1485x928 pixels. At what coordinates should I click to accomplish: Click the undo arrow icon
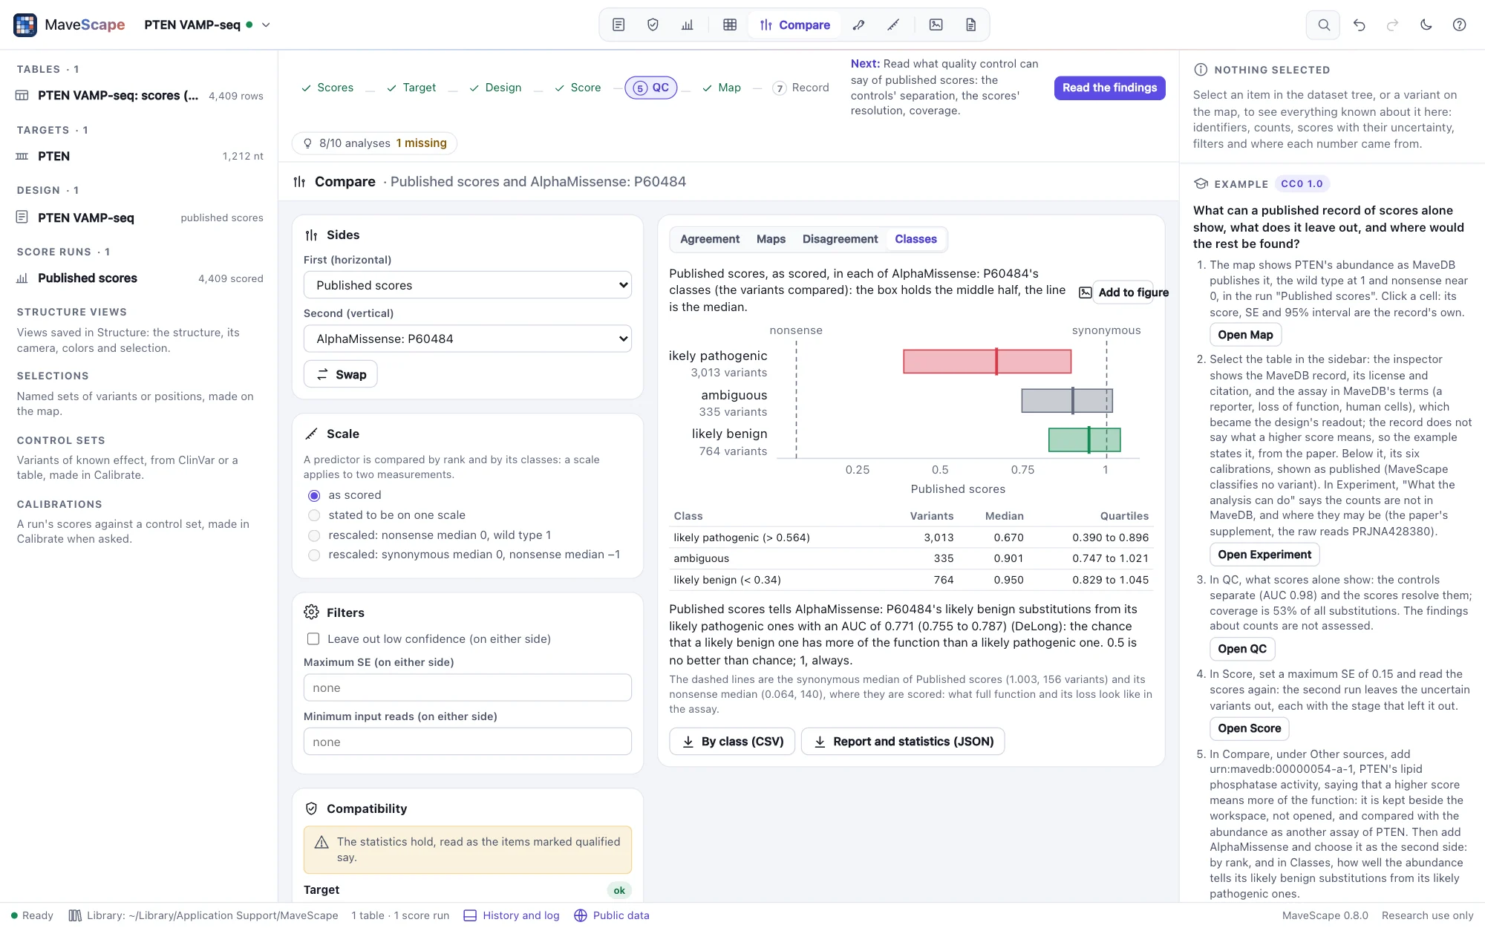pyautogui.click(x=1359, y=24)
